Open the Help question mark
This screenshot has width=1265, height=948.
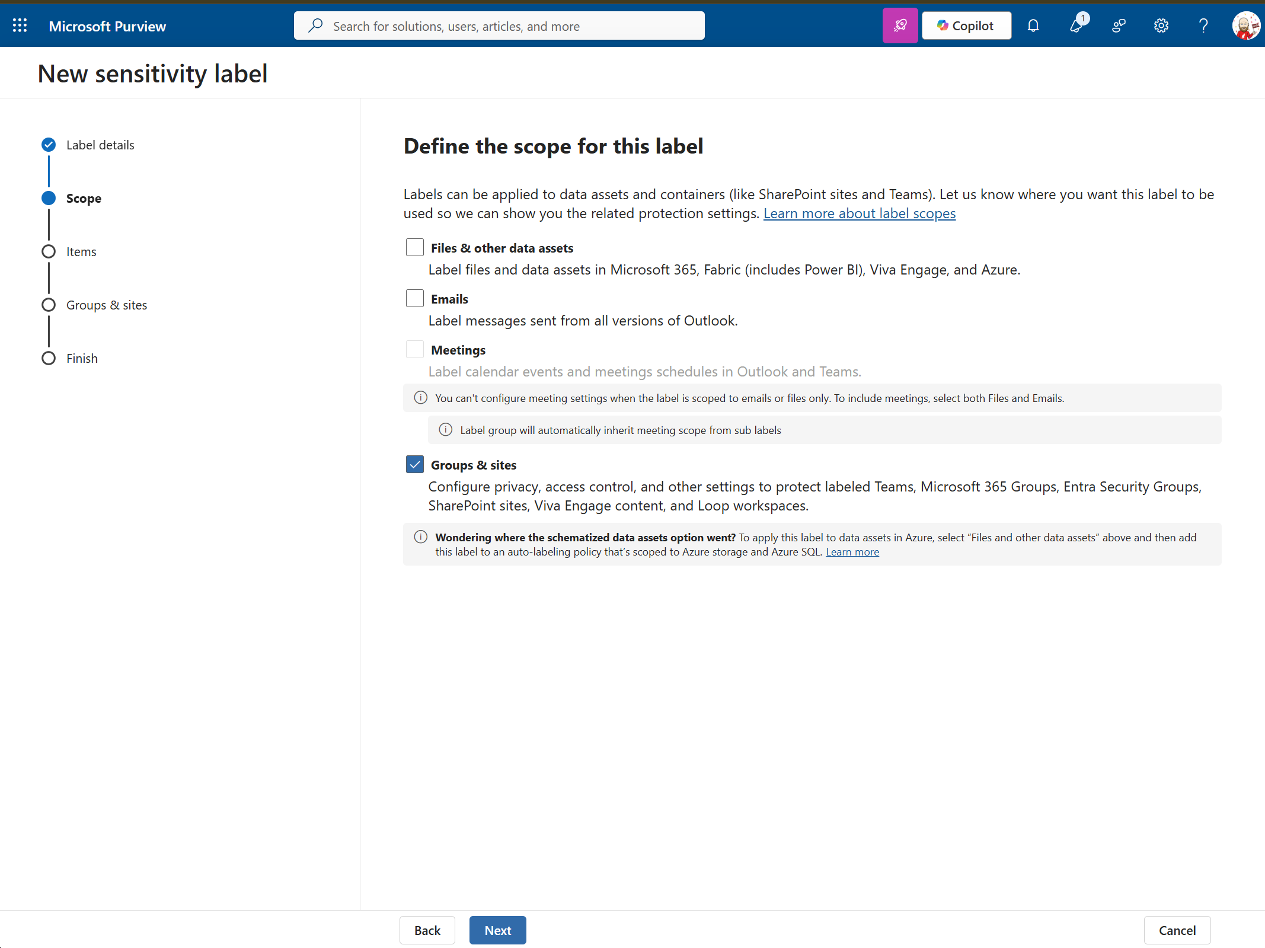coord(1203,25)
